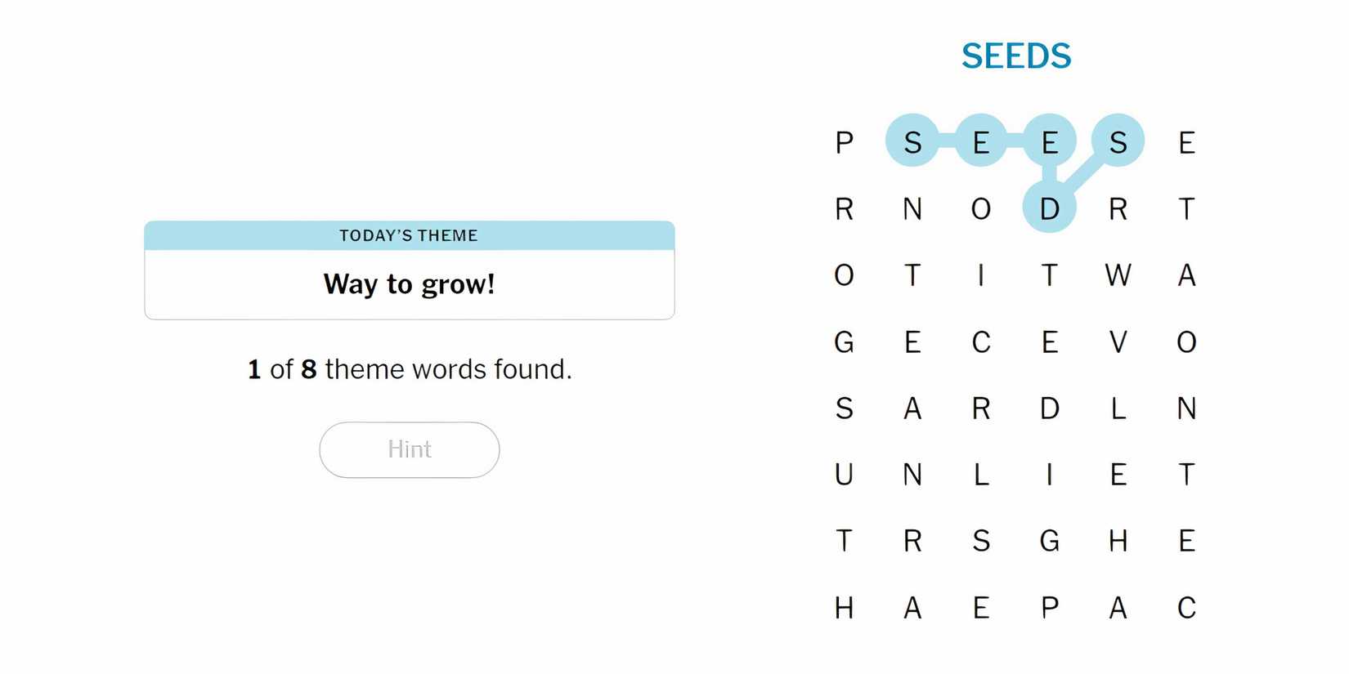
Task: Click the Today's Theme header bar
Action: pyautogui.click(x=409, y=235)
